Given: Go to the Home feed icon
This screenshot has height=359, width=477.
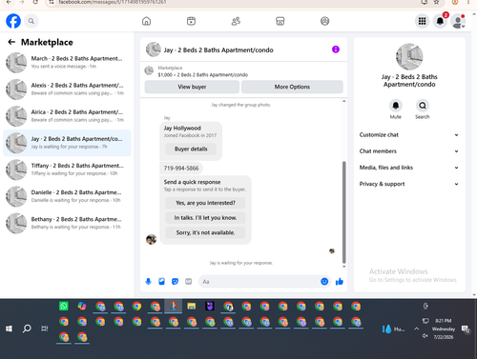Looking at the screenshot, I should (x=146, y=21).
